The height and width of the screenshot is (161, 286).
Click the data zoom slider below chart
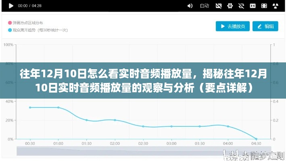pos(143,151)
